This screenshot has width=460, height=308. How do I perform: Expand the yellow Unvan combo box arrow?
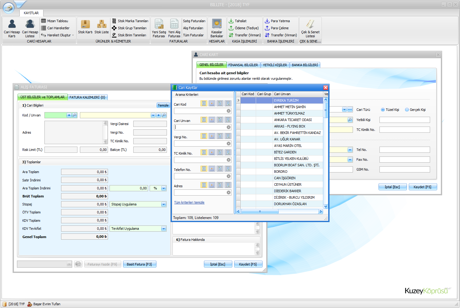click(x=153, y=115)
